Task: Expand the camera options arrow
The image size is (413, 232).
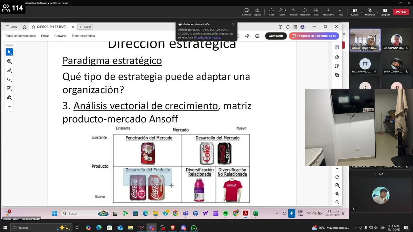Action: click(x=361, y=12)
